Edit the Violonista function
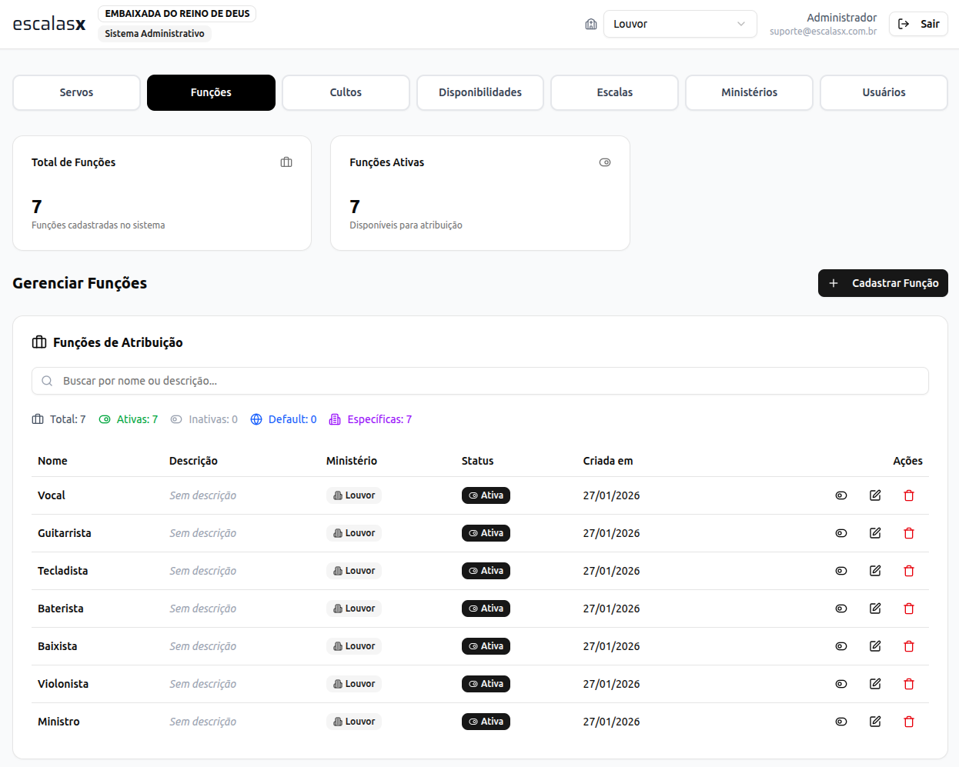The height and width of the screenshot is (767, 959). point(875,684)
